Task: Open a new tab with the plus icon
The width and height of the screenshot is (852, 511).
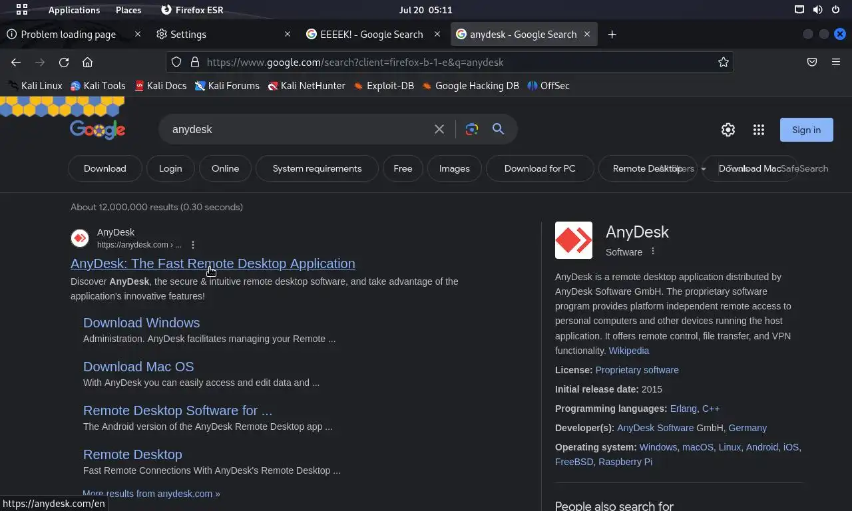Action: coord(612,34)
